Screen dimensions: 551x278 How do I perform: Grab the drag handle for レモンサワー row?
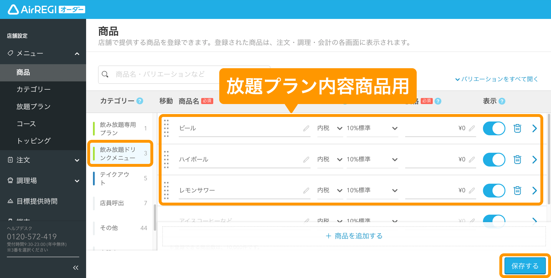(166, 190)
